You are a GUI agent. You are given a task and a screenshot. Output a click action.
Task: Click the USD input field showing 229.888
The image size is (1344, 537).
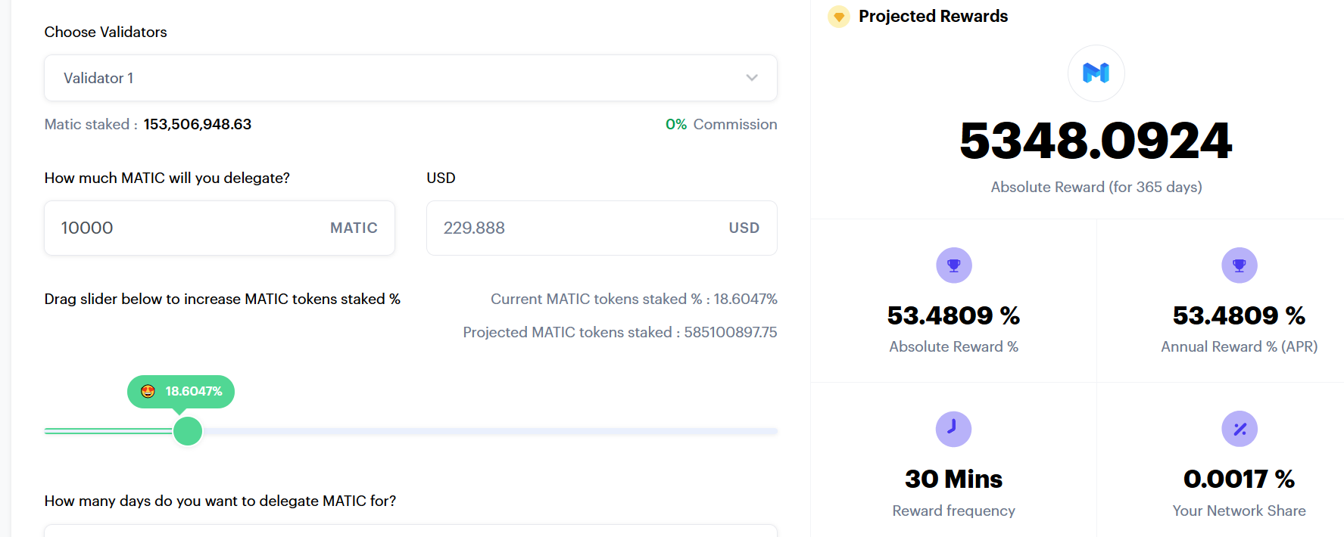click(x=601, y=228)
